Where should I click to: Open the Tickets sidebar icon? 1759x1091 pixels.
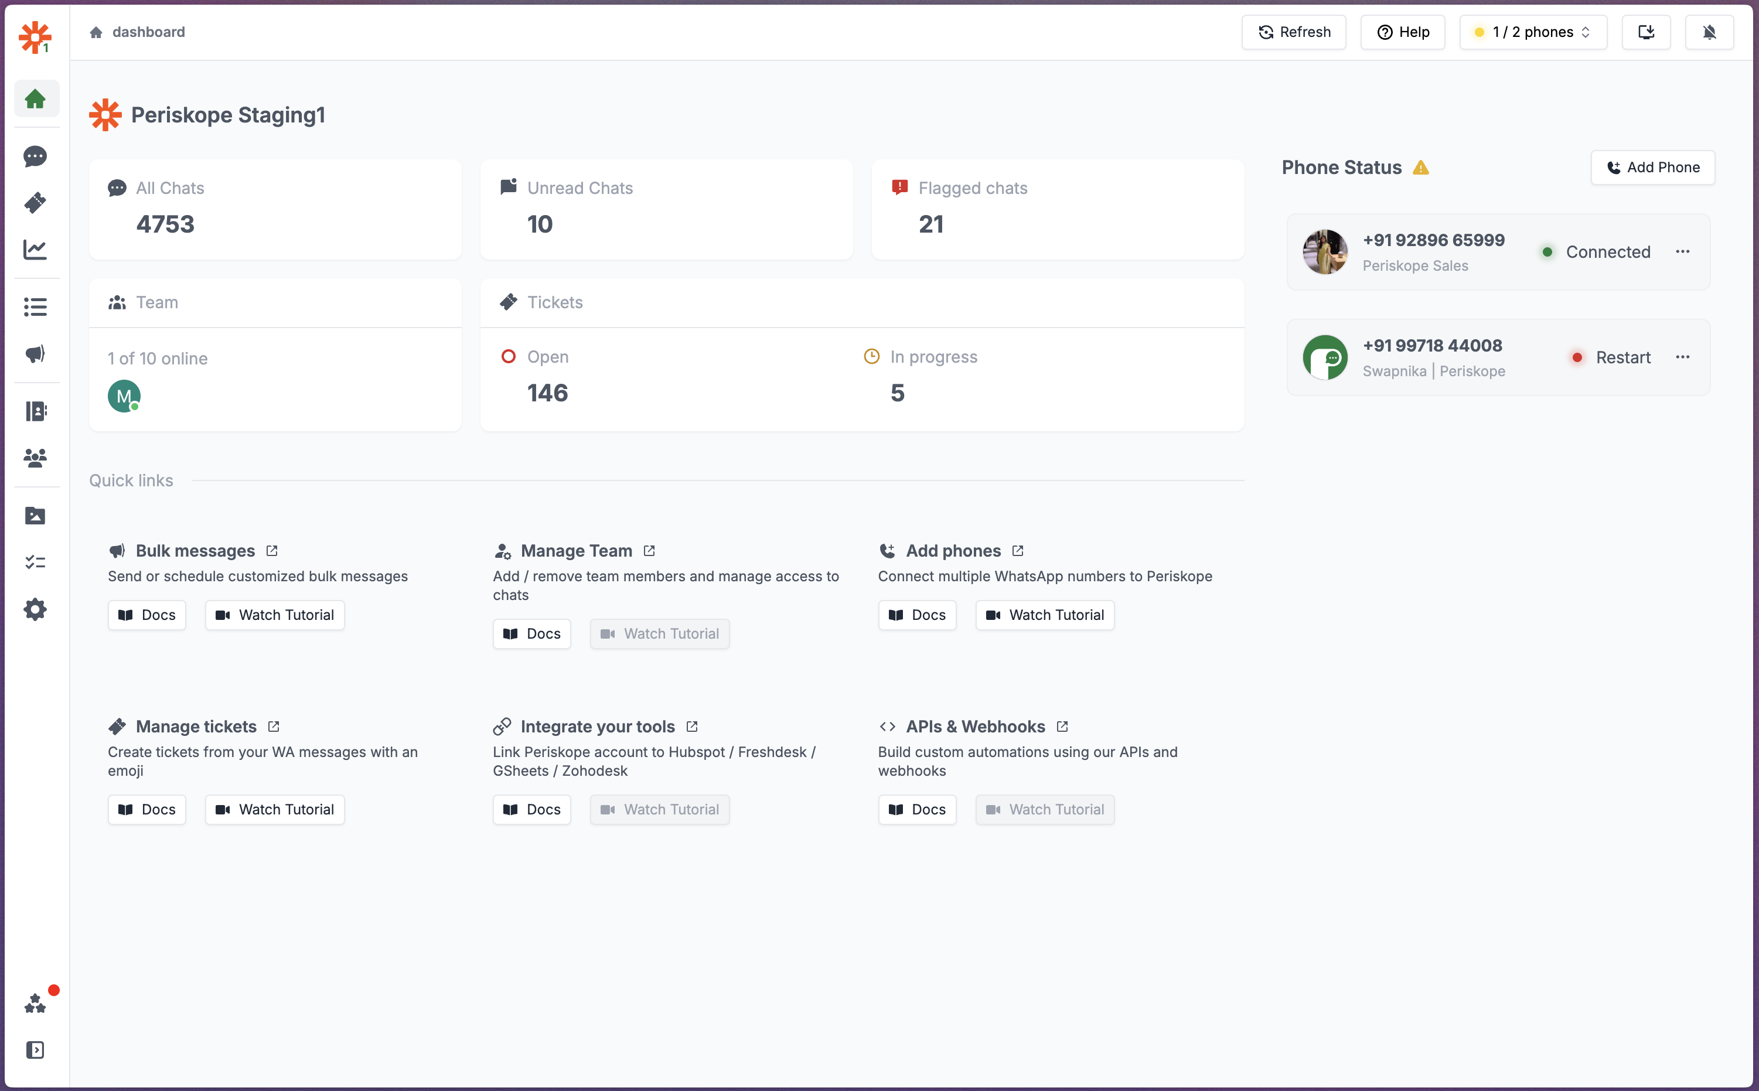pyautogui.click(x=35, y=203)
